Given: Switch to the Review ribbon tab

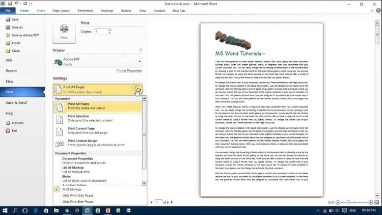Looking at the screenshot, I should (126, 11).
